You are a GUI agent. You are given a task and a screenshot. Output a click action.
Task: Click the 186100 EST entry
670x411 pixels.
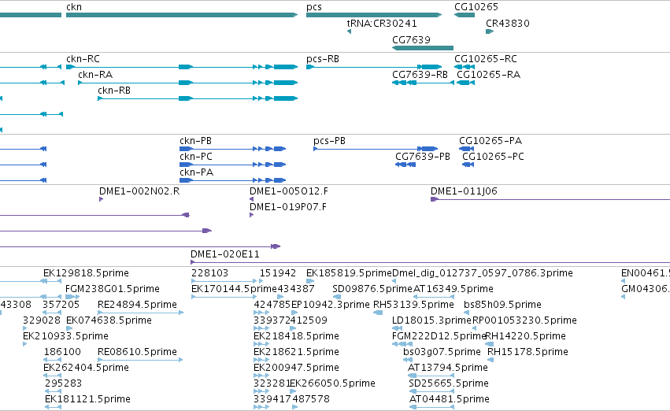coord(62,352)
